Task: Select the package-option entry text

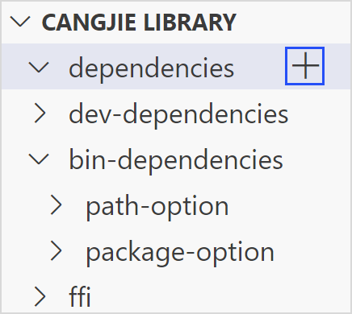Action: click(x=180, y=254)
